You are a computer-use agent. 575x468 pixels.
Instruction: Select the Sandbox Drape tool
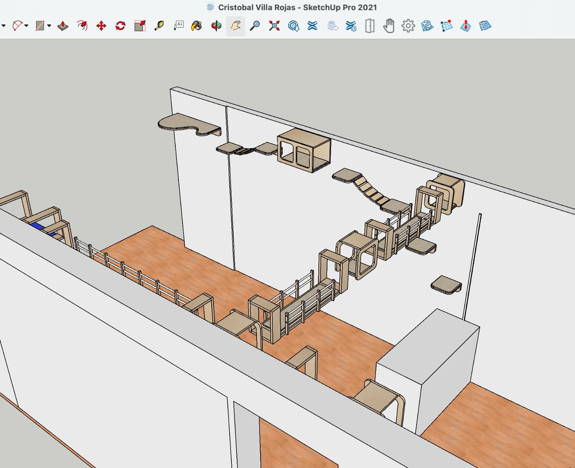(485, 26)
